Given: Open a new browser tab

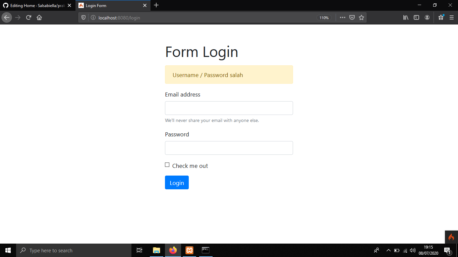Looking at the screenshot, I should pyautogui.click(x=156, y=5).
